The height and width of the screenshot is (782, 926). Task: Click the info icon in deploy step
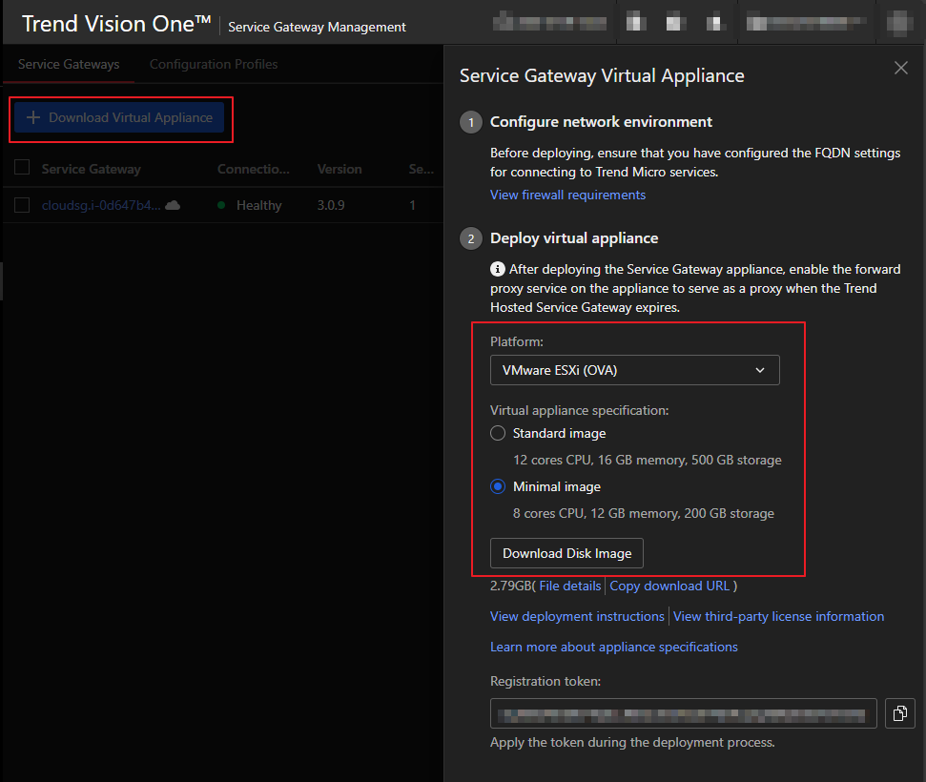498,270
